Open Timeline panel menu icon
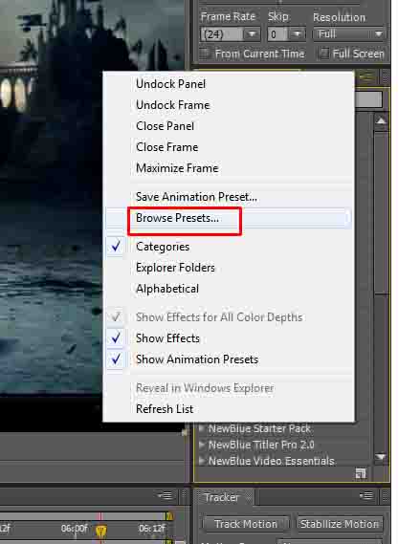 click(x=165, y=495)
